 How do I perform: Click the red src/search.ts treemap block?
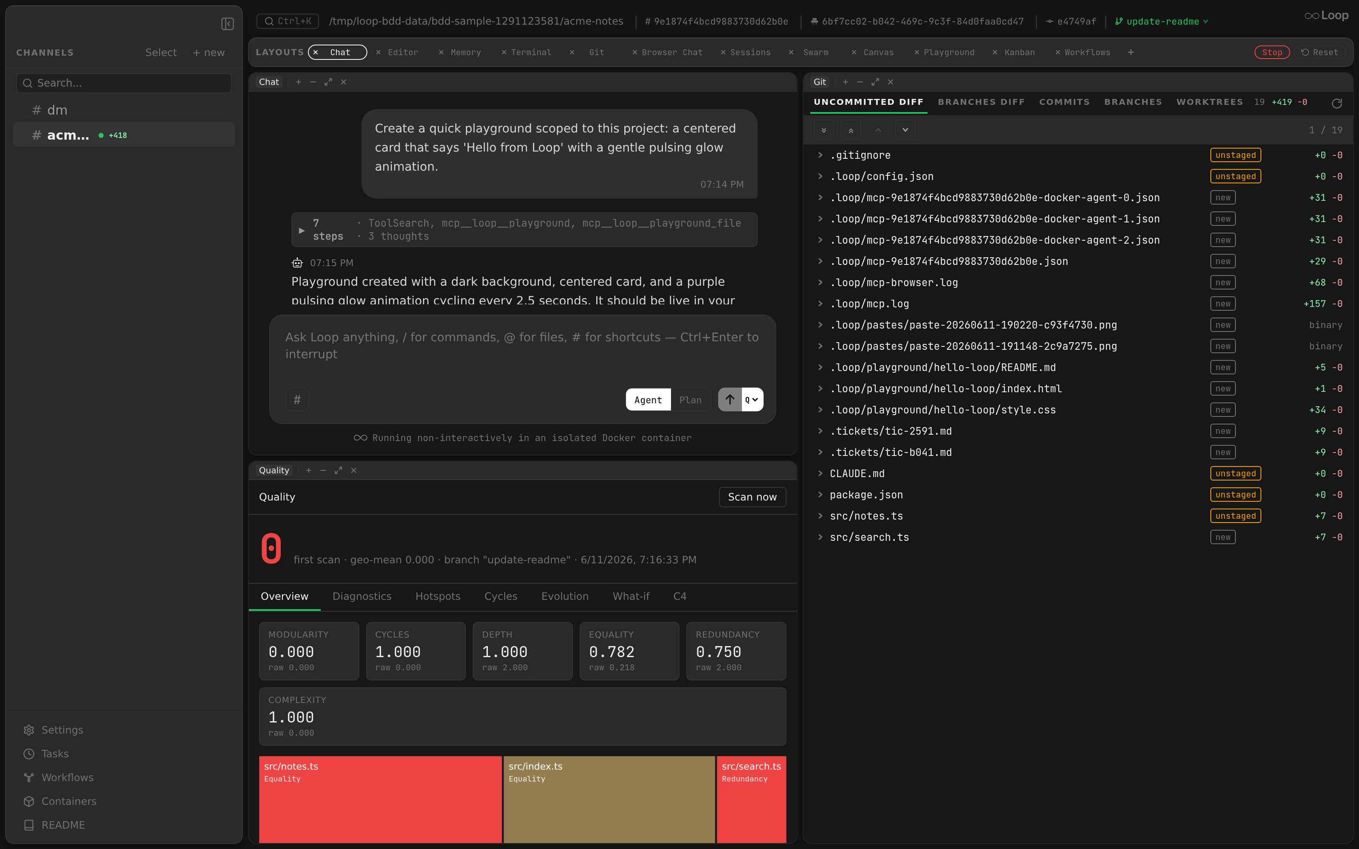(751, 799)
